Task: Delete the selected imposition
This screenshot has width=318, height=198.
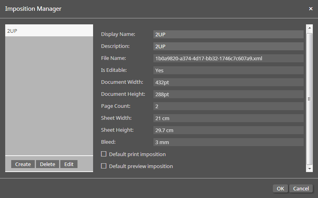Action: [x=48, y=164]
